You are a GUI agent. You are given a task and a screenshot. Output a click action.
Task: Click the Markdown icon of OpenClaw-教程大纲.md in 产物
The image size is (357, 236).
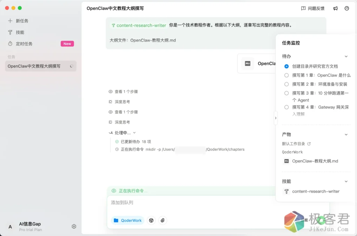click(287, 161)
